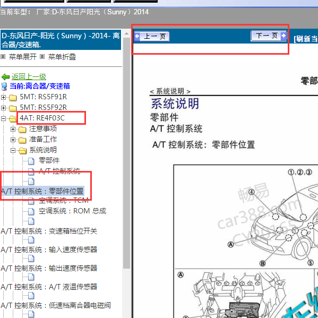Image resolution: width=318 pixels, height=318 pixels.
Task: Select 5MT: RS5F91R tree item
Action: [x=43, y=97]
